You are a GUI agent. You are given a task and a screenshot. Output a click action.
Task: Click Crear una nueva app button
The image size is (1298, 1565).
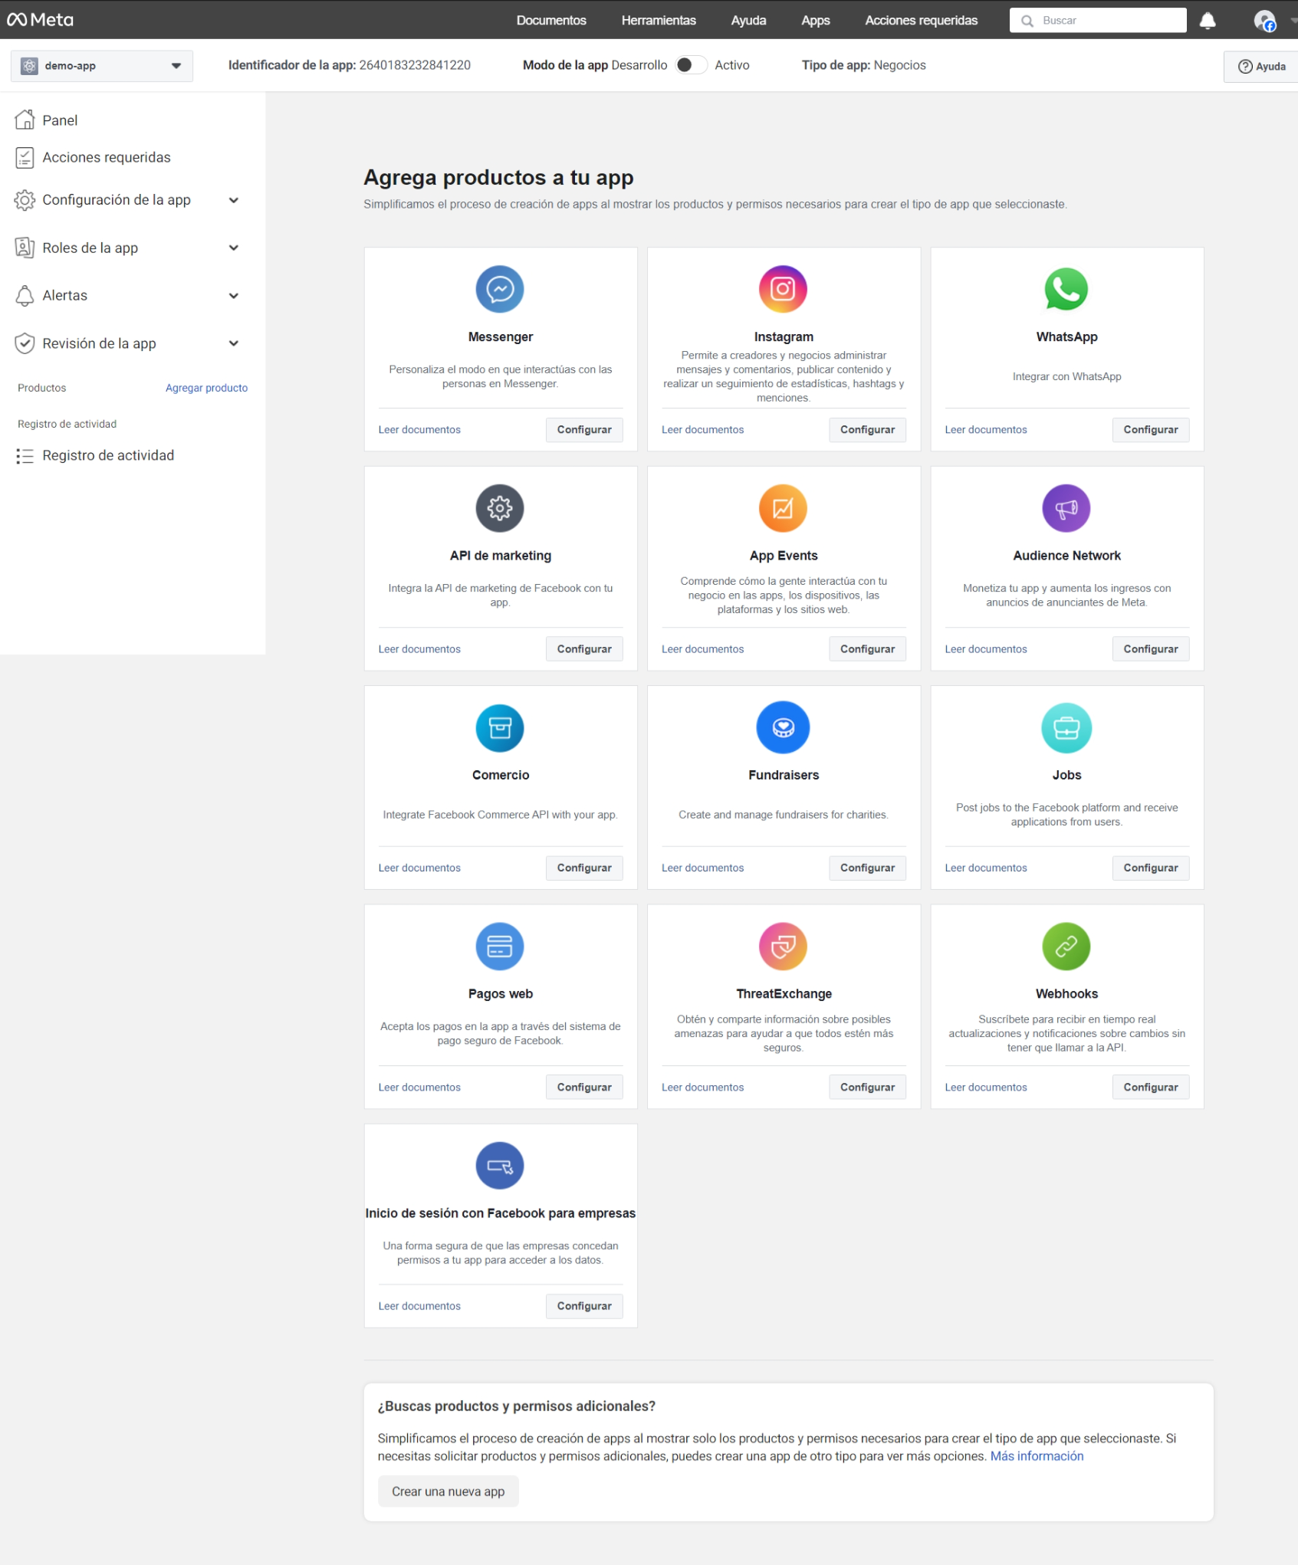[448, 1491]
